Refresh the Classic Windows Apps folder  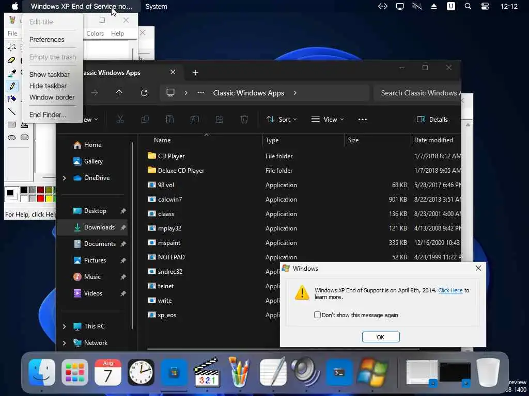point(144,93)
